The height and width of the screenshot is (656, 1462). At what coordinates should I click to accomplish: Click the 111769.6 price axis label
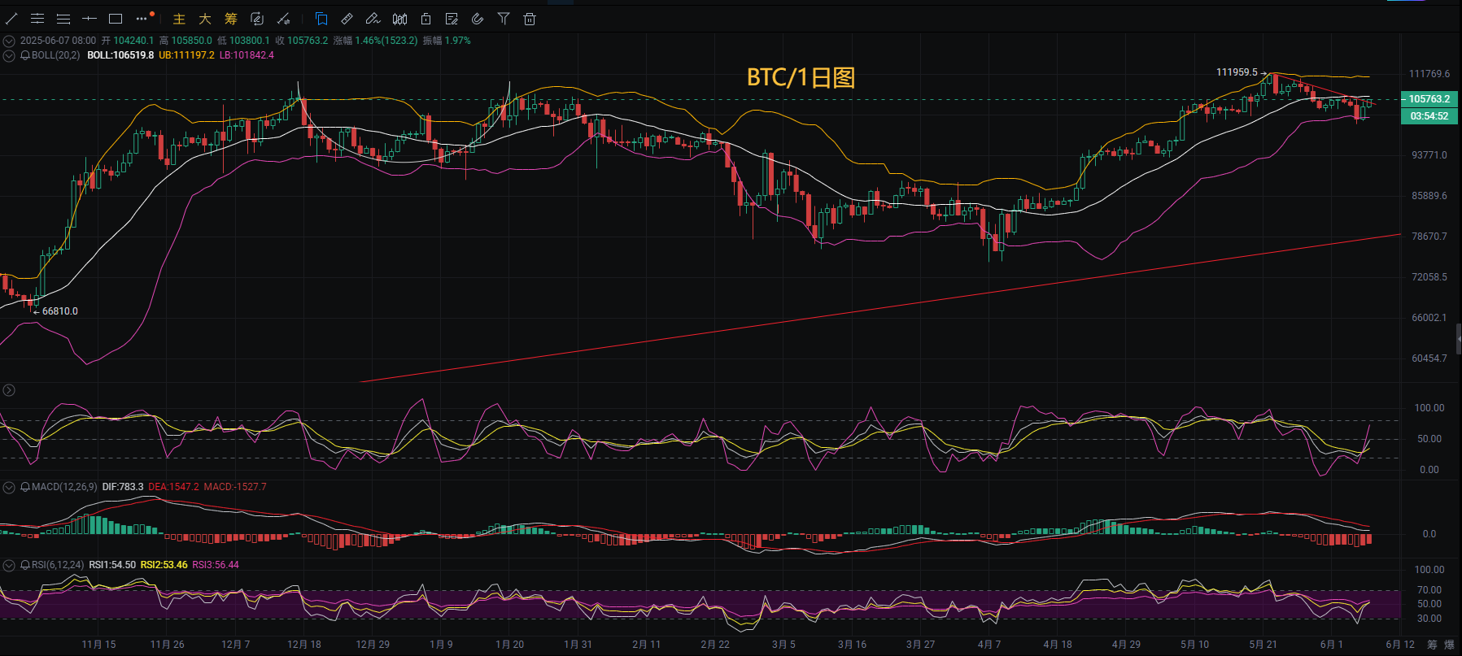1429,74
